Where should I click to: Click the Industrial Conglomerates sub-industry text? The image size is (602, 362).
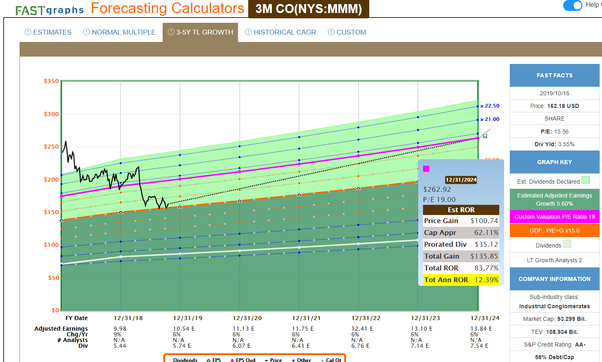pos(554,306)
